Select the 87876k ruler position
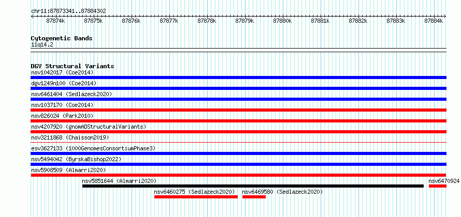 coord(132,21)
